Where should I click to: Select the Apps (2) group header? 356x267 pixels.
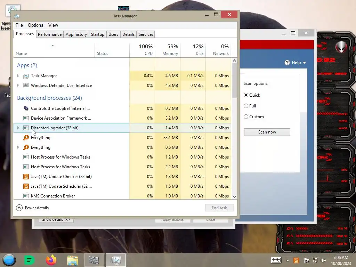(x=27, y=65)
